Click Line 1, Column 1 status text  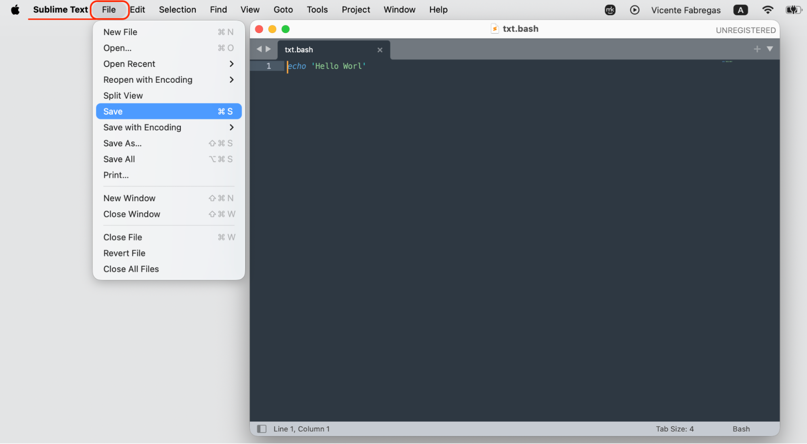click(x=301, y=429)
